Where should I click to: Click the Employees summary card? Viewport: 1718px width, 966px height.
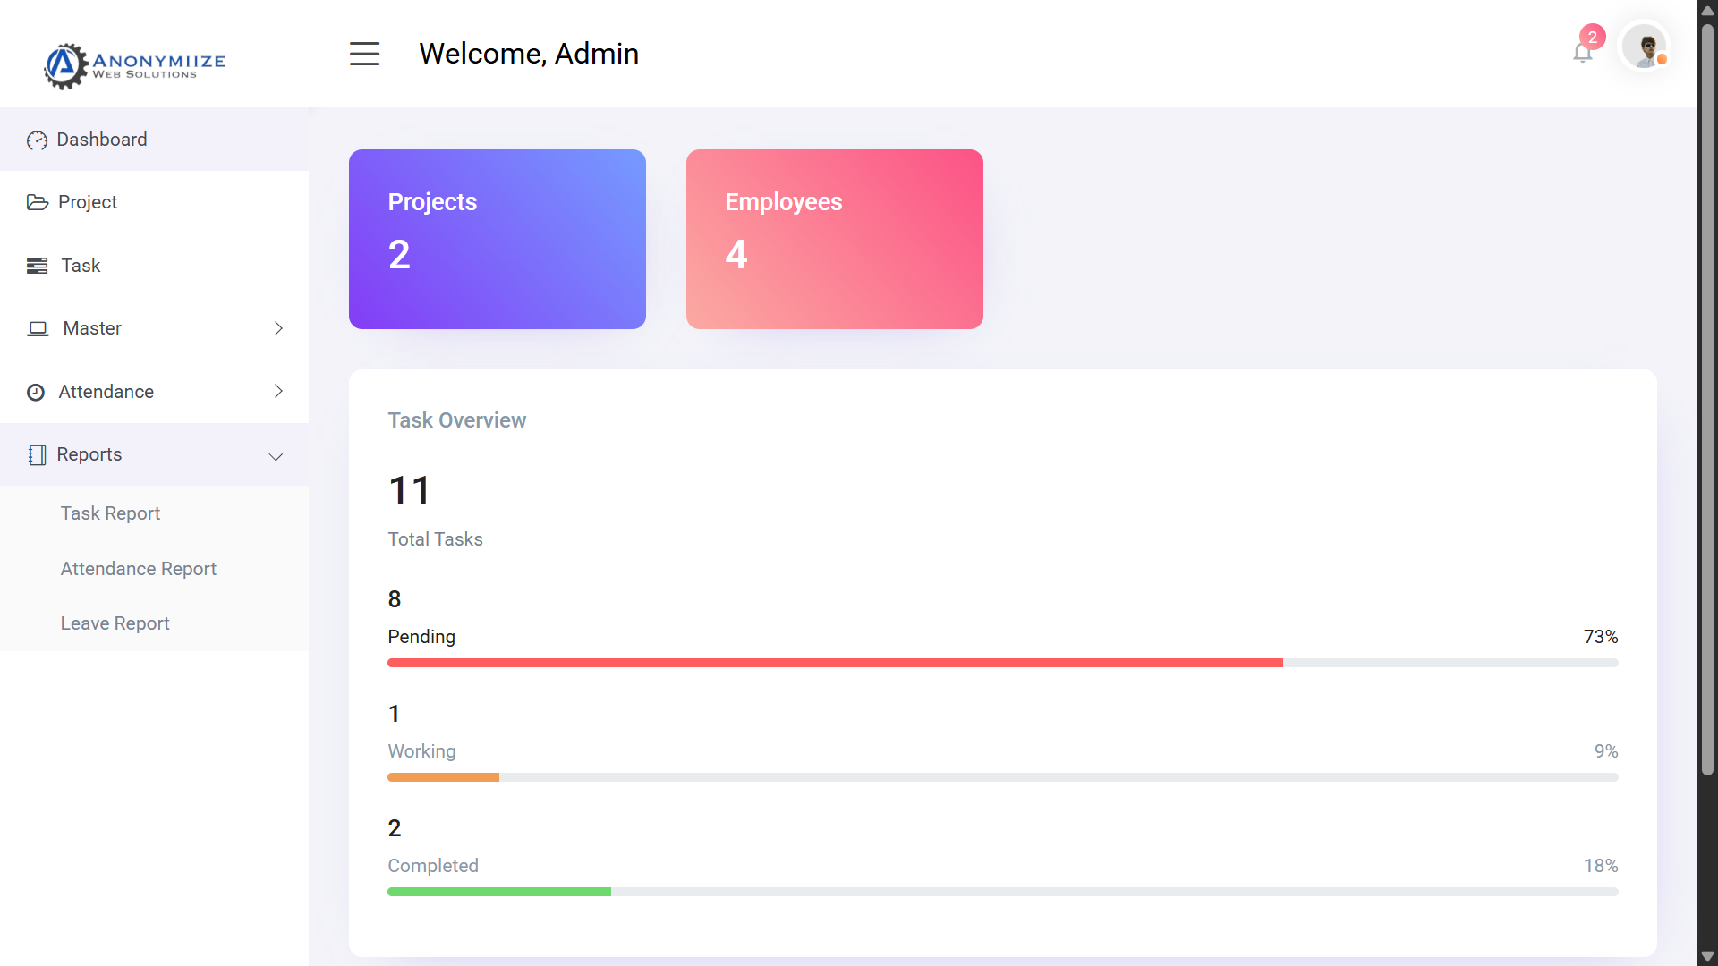pyautogui.click(x=835, y=239)
